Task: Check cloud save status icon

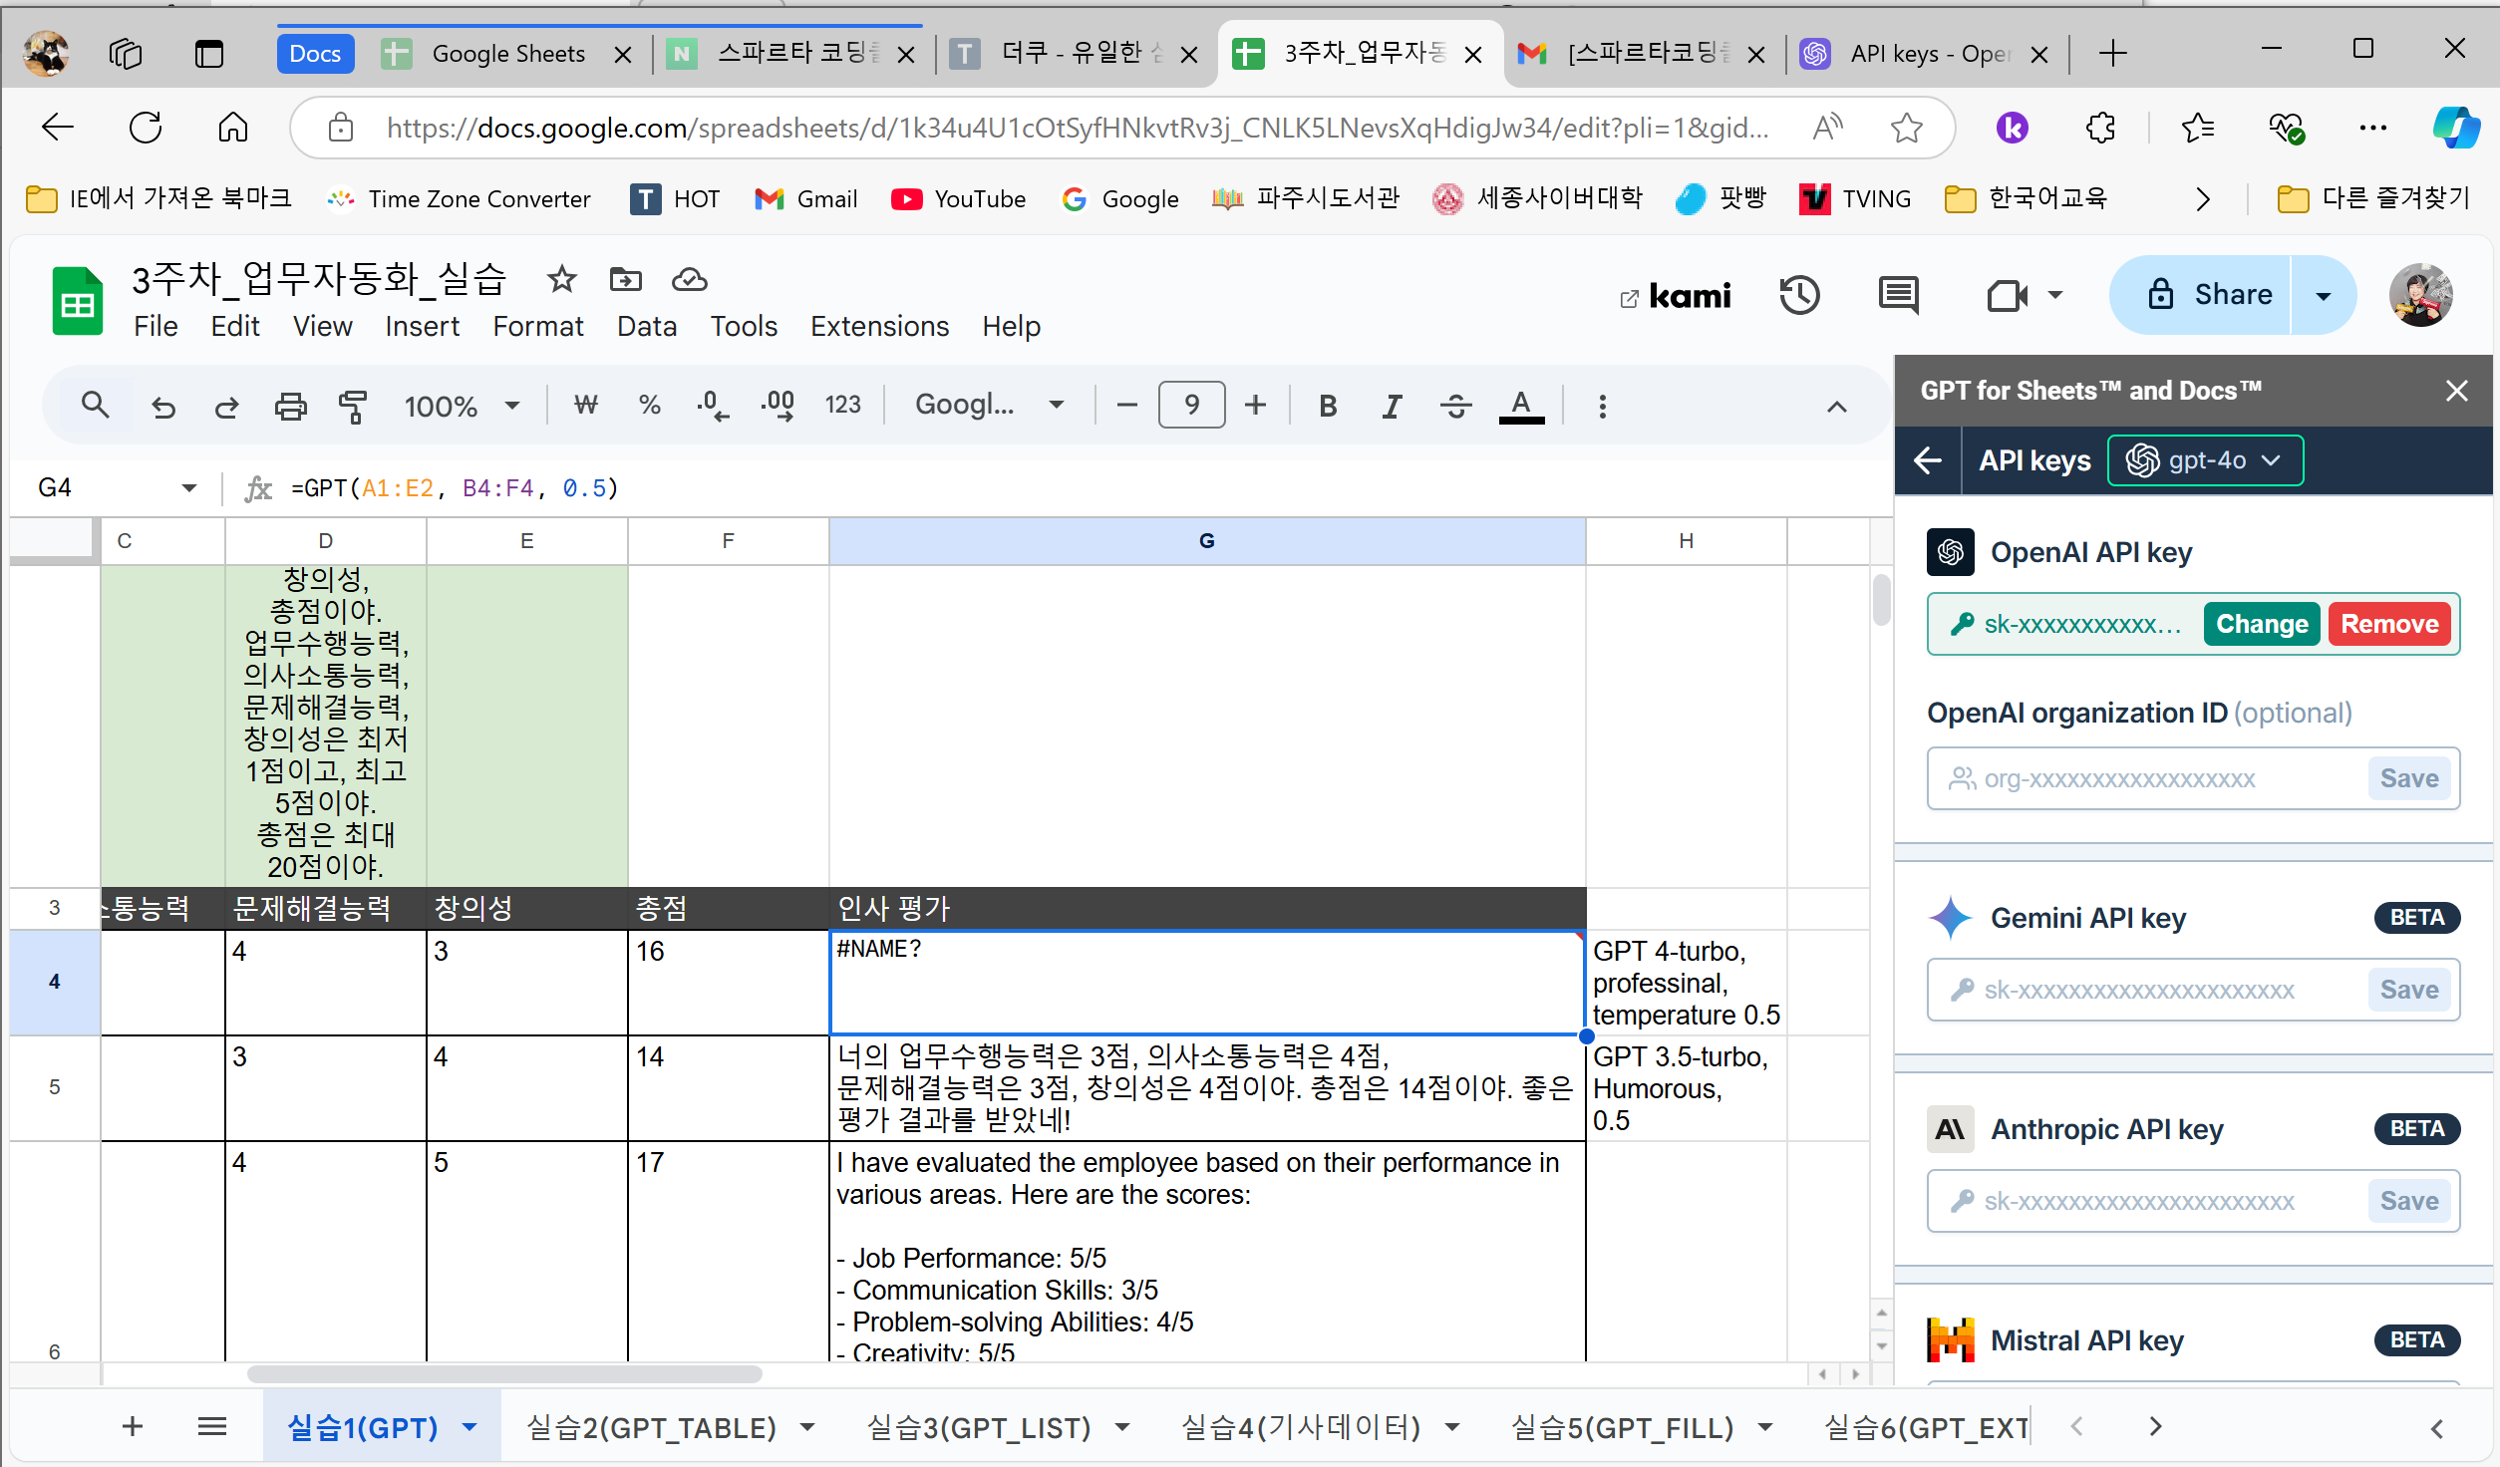Action: pyautogui.click(x=689, y=280)
